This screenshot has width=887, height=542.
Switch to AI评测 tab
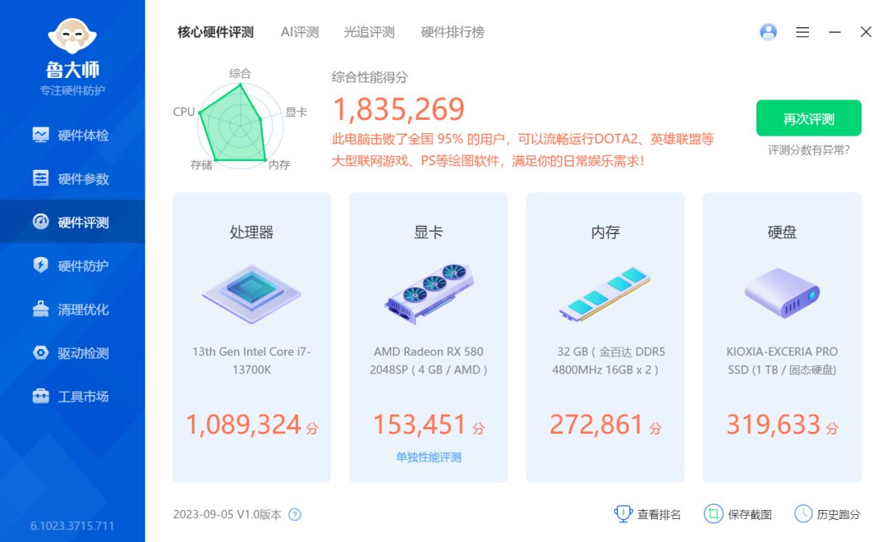click(300, 32)
